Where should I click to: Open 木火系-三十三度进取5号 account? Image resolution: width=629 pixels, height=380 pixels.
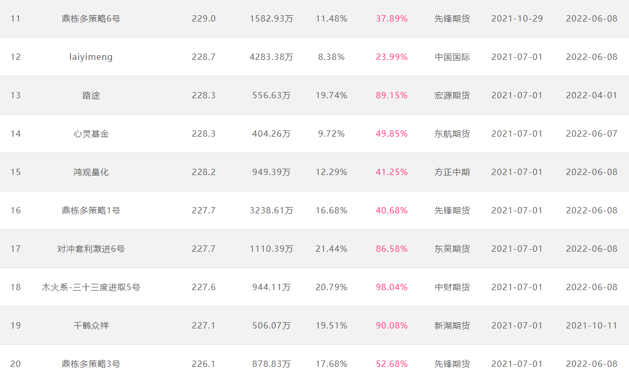(91, 287)
